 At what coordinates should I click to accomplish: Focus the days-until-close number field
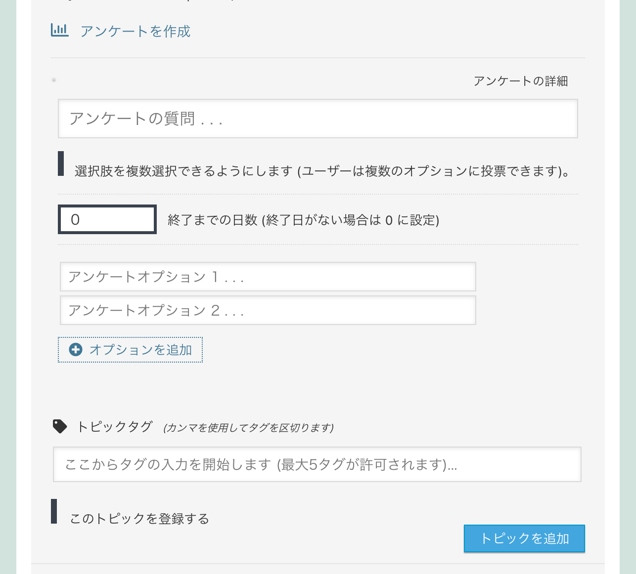click(x=107, y=219)
